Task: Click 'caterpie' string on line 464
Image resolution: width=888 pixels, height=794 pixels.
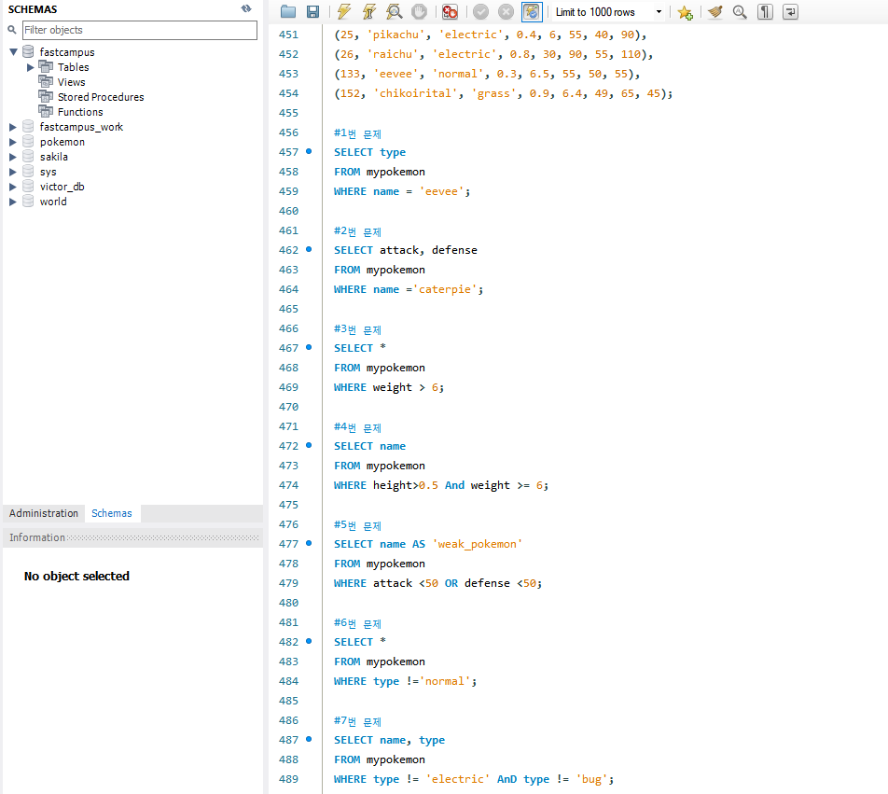Action: 445,289
